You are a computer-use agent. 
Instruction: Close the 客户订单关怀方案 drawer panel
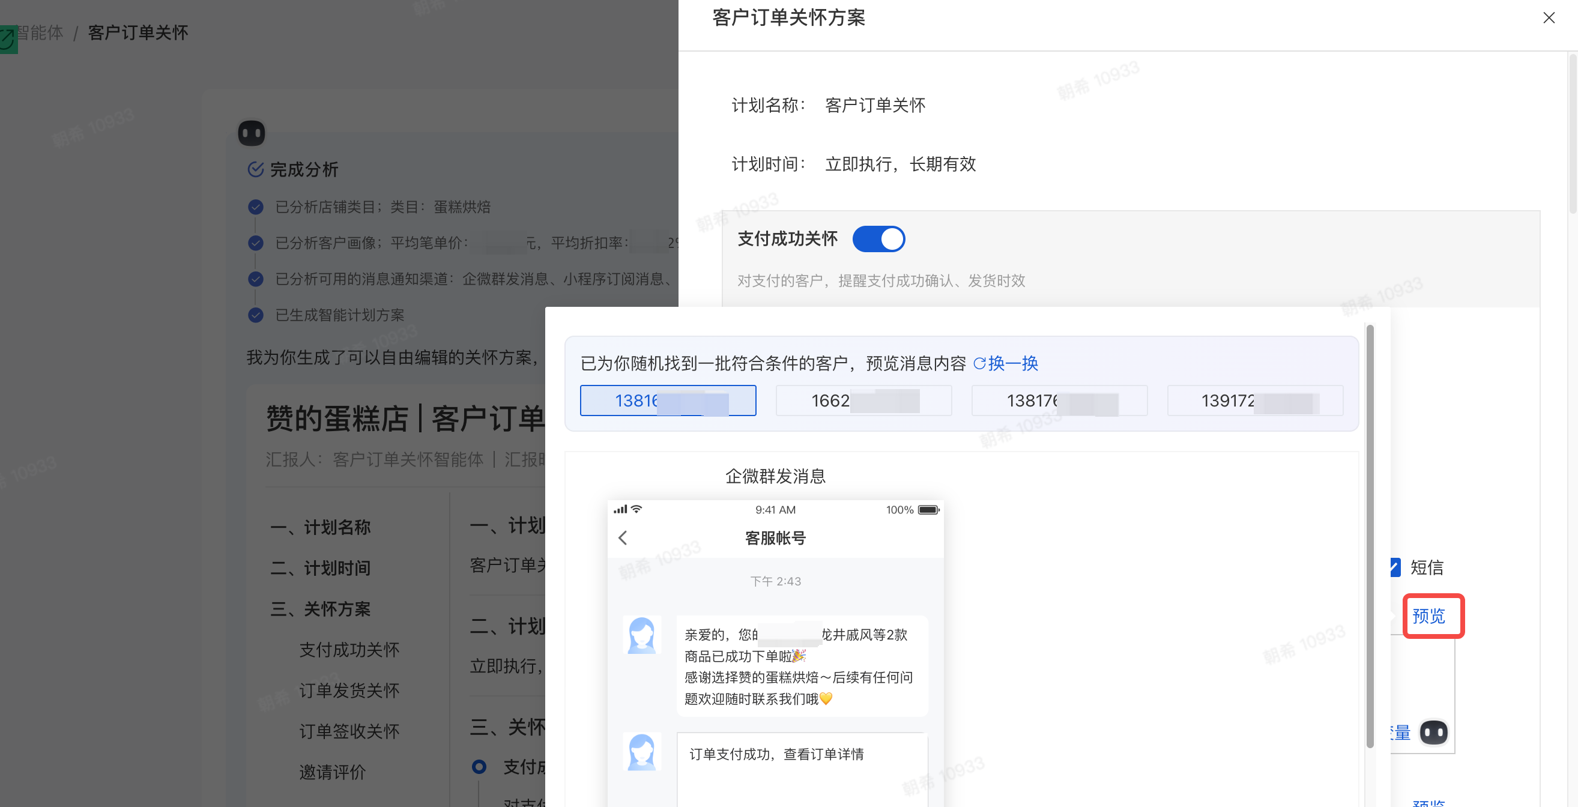point(1548,18)
